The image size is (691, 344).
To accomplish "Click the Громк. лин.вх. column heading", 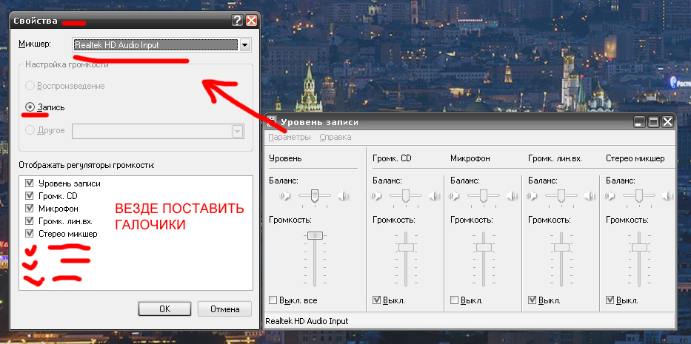I will pyautogui.click(x=555, y=158).
